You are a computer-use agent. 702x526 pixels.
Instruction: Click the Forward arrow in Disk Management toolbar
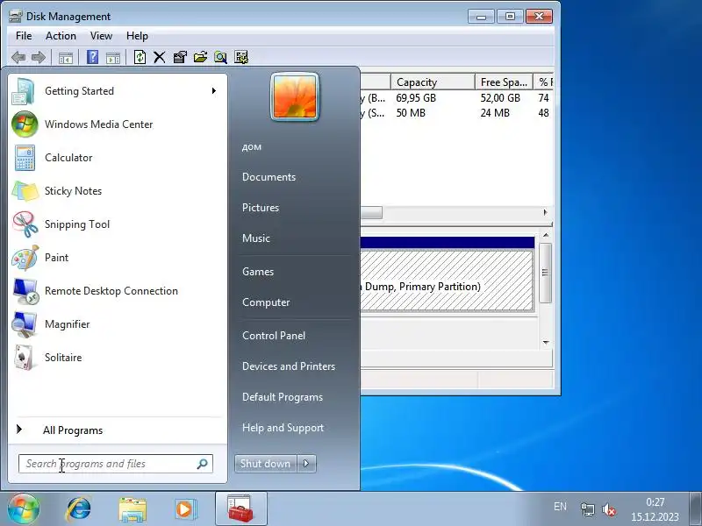point(39,57)
